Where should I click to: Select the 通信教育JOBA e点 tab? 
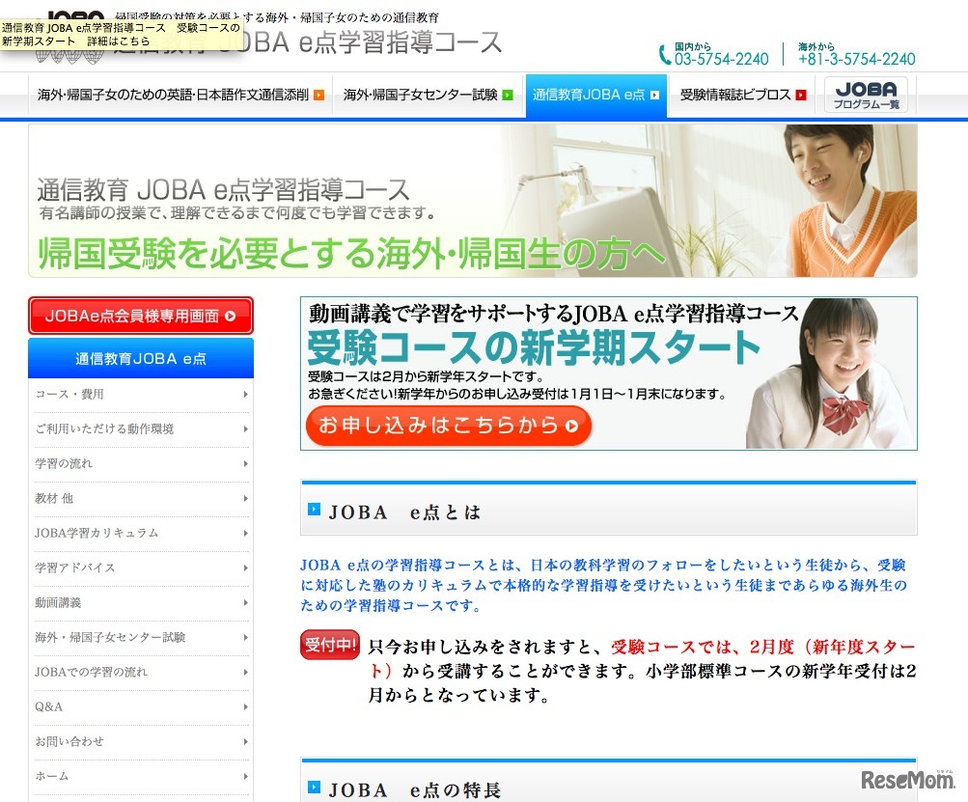tap(594, 95)
